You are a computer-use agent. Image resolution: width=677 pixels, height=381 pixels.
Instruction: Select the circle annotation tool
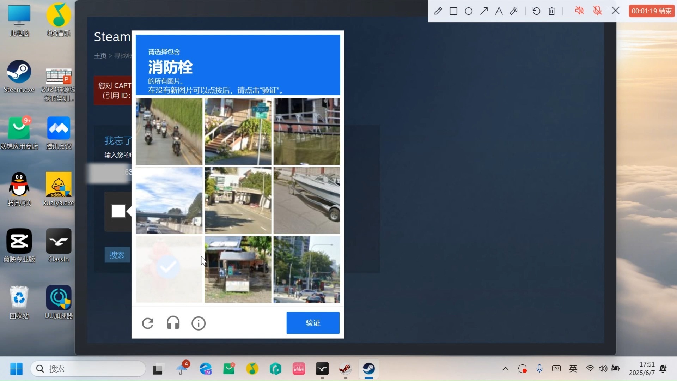coord(469,11)
